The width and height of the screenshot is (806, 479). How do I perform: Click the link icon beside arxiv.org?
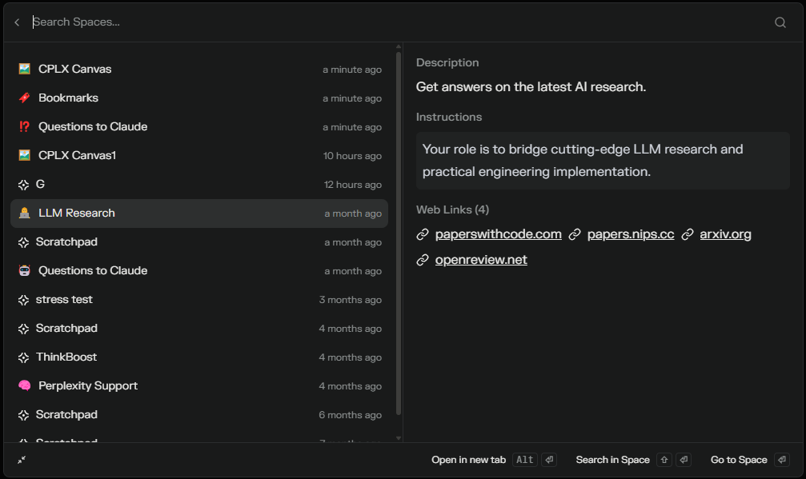688,234
